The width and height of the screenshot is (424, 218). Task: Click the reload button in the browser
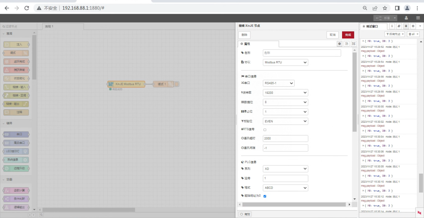point(27,8)
